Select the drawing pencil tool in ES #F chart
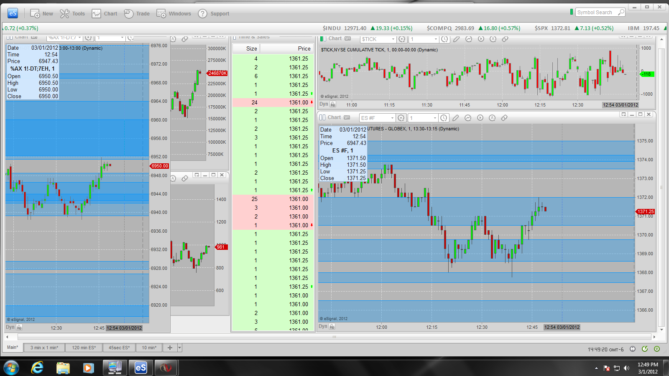This screenshot has width=669, height=376. point(456,118)
